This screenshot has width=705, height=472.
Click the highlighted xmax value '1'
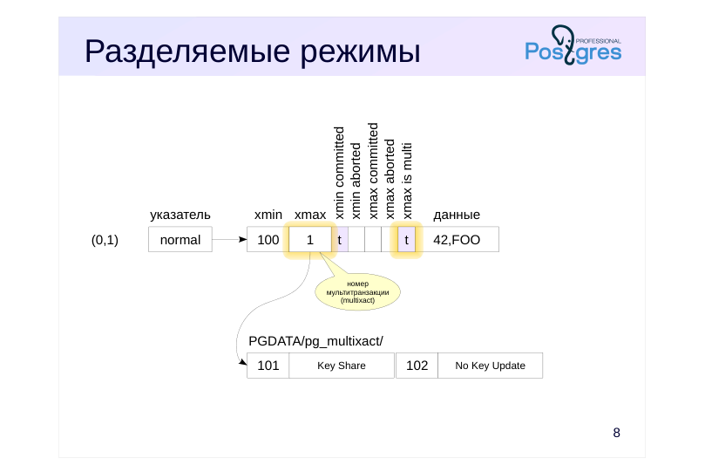click(x=310, y=239)
